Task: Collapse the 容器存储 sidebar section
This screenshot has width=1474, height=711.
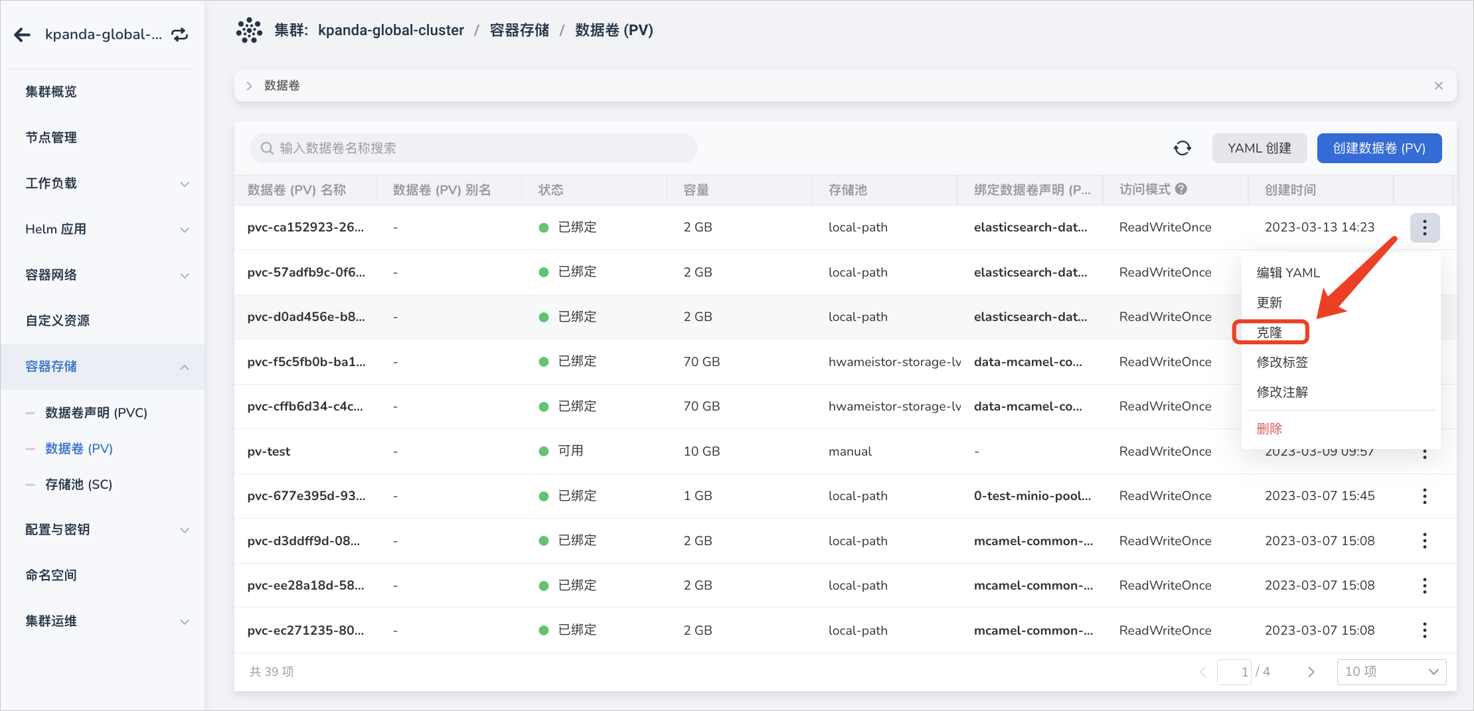Action: [185, 367]
